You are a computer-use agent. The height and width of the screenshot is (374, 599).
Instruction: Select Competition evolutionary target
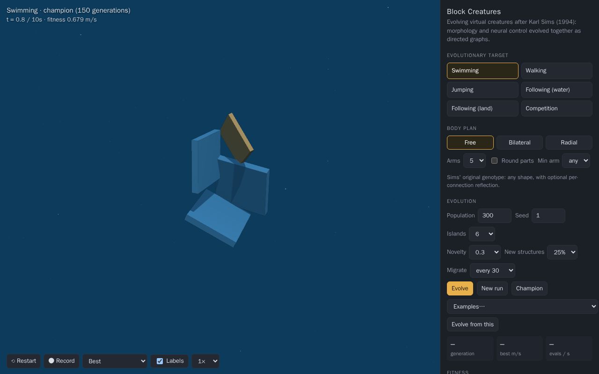pos(556,108)
